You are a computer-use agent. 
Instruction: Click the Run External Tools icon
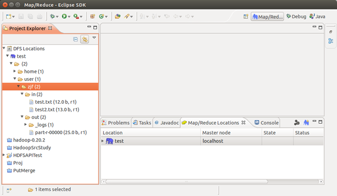76,16
